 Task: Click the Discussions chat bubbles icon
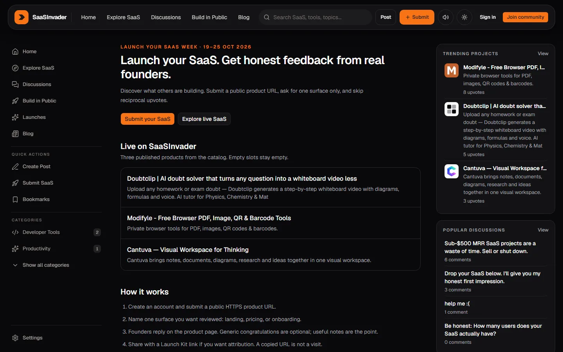click(15, 84)
